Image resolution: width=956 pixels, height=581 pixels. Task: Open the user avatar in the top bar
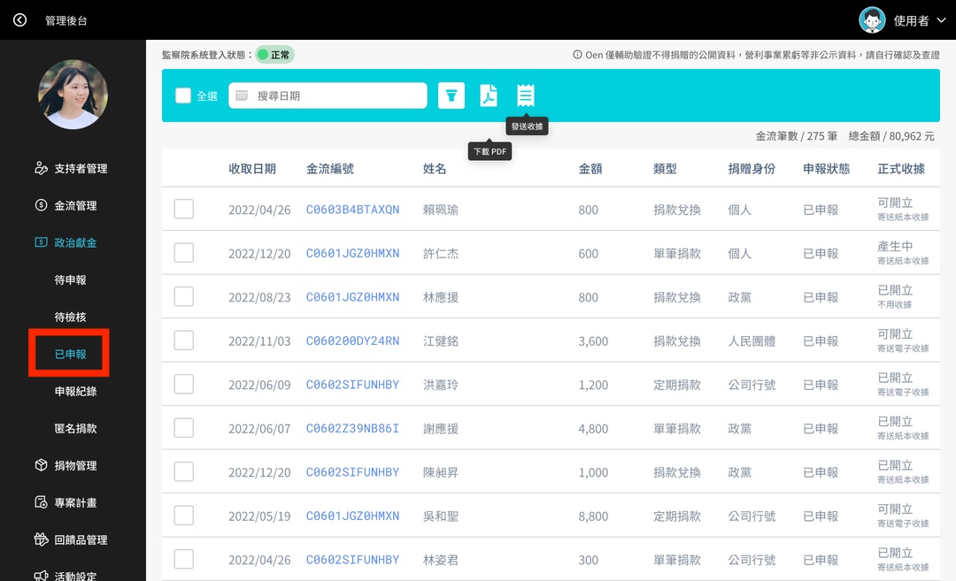click(871, 19)
